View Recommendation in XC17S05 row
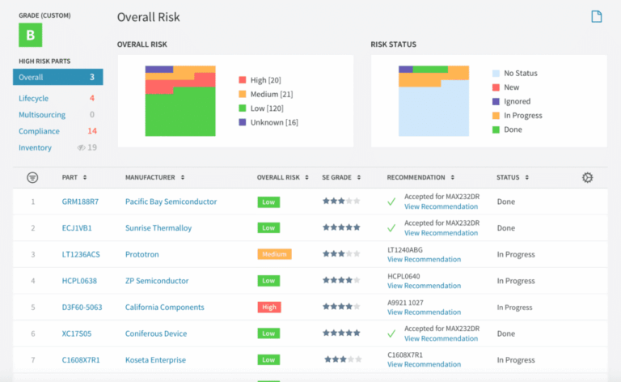Screen dimensions: 621x382 [441, 338]
